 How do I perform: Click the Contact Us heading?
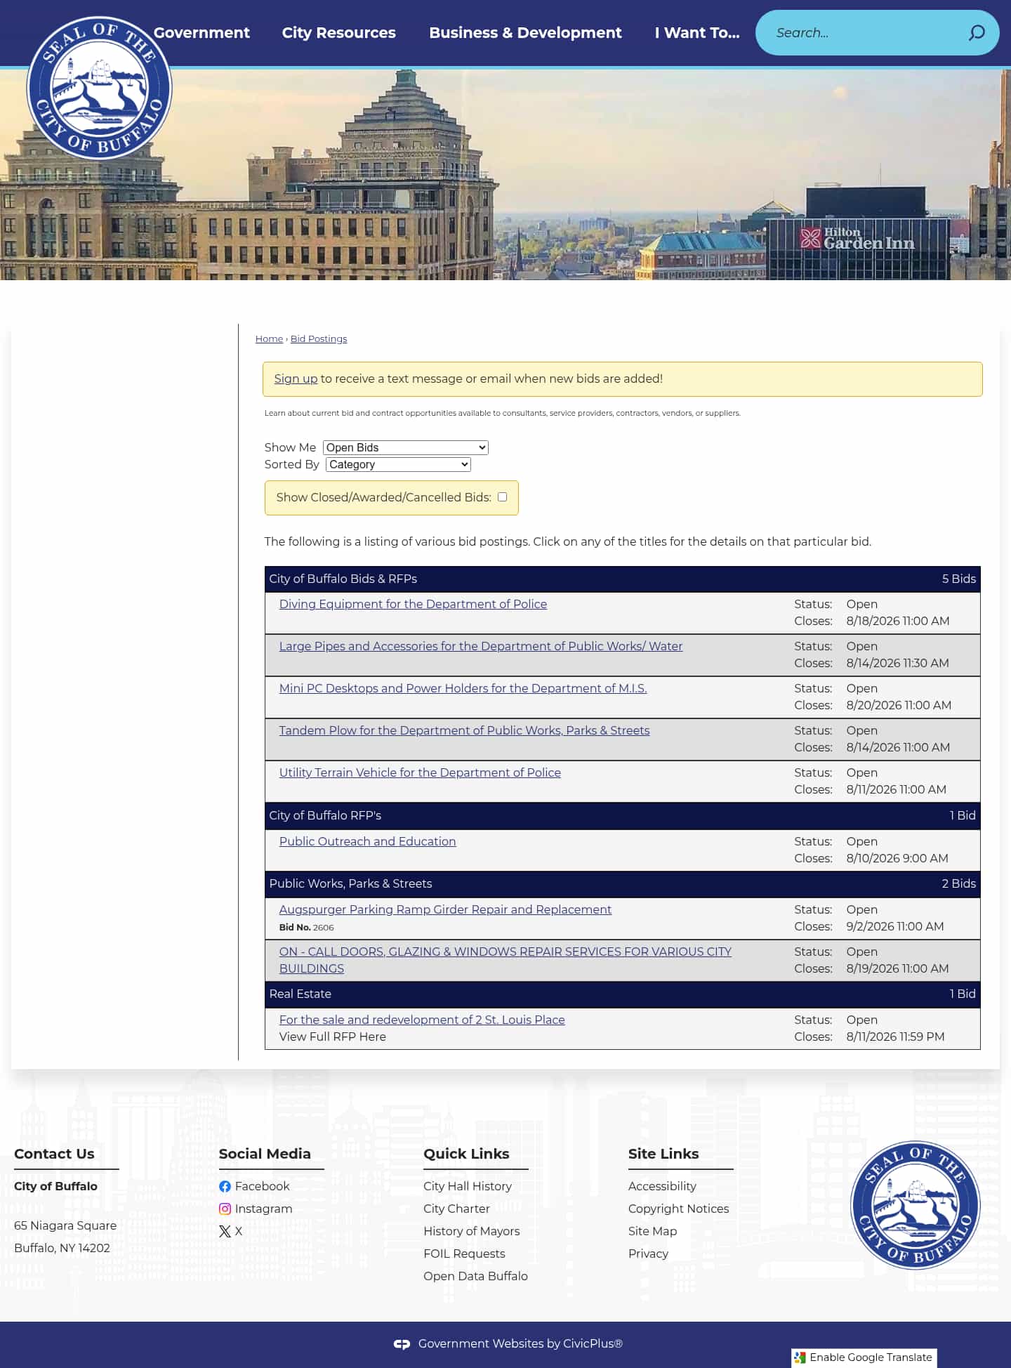coord(54,1154)
